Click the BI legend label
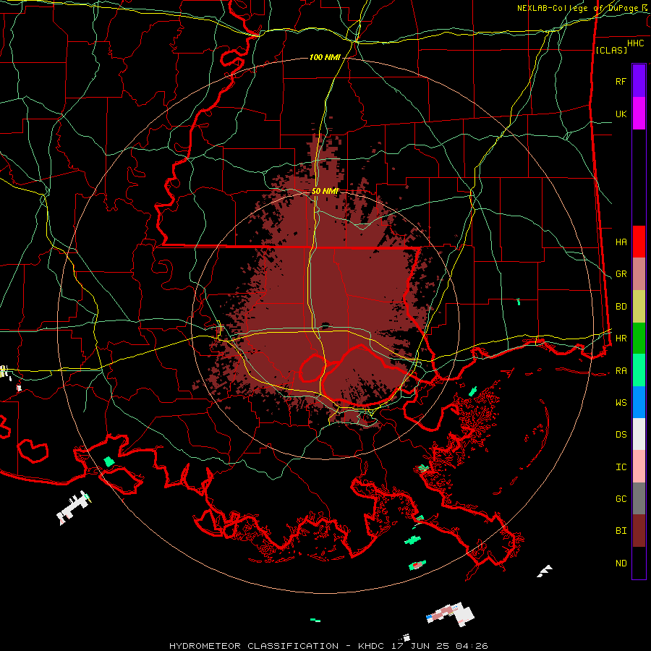 coord(621,531)
